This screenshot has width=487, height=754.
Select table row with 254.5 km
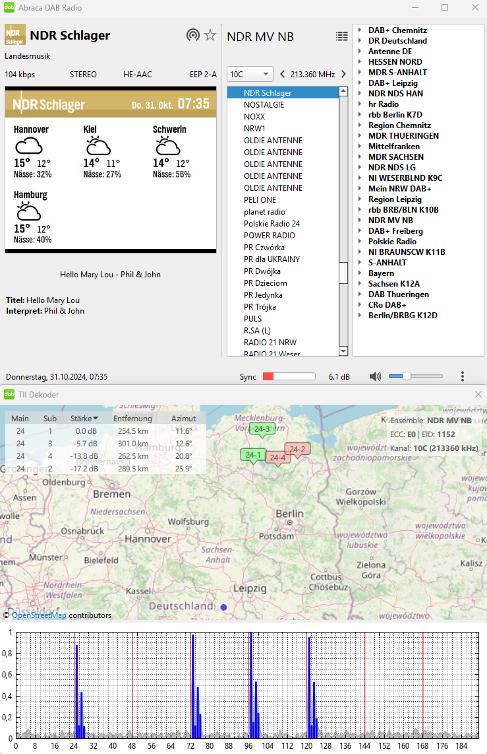(x=105, y=431)
